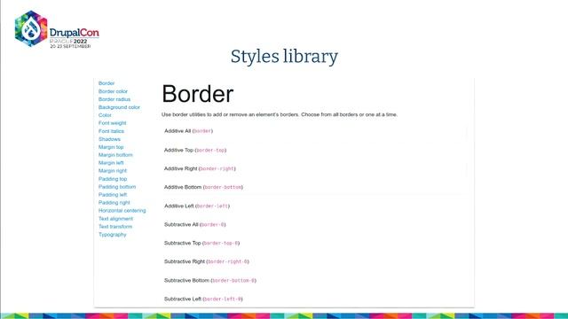Select the Subtractive All (border-0) row

pyautogui.click(x=195, y=224)
